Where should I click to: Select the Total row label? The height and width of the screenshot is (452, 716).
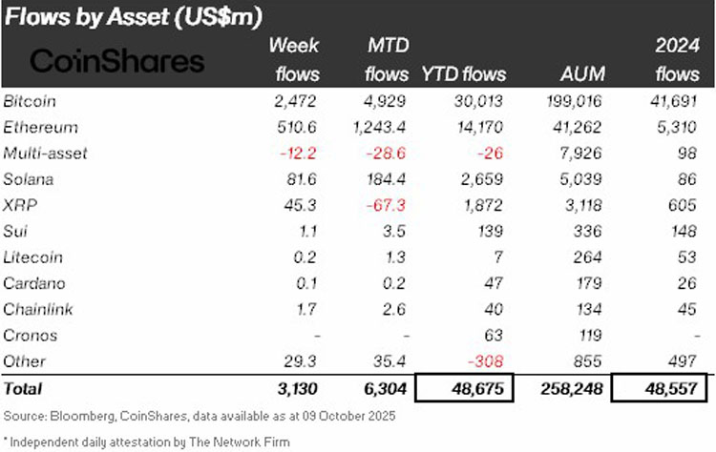coord(25,389)
